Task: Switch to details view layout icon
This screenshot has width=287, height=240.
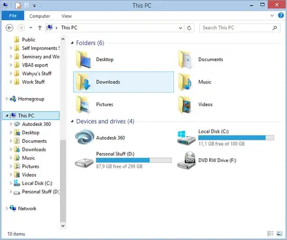Action: point(271,234)
